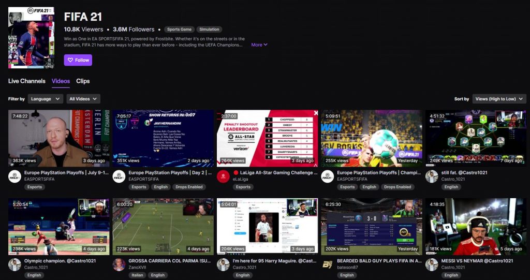Screen dimensions: 530x280
Task: Open Castro_1021 avatar beside 'still fat' video
Action: pos(432,176)
